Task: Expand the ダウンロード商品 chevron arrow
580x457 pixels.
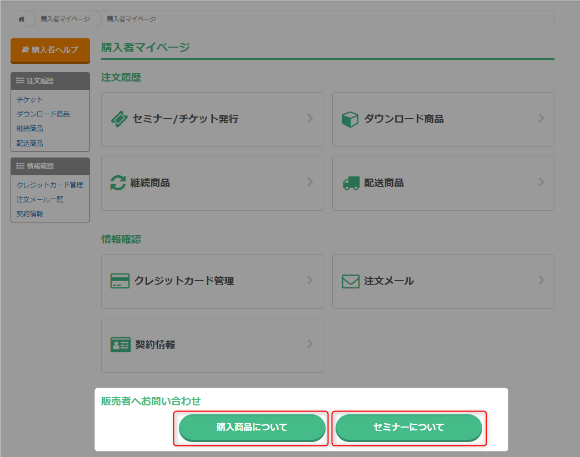Action: (x=541, y=118)
